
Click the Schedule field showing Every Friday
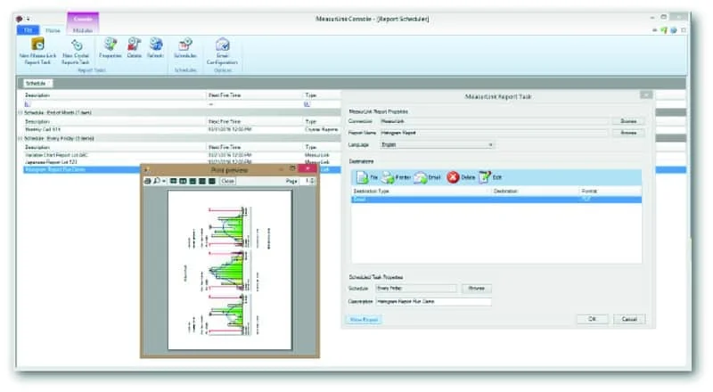(415, 289)
